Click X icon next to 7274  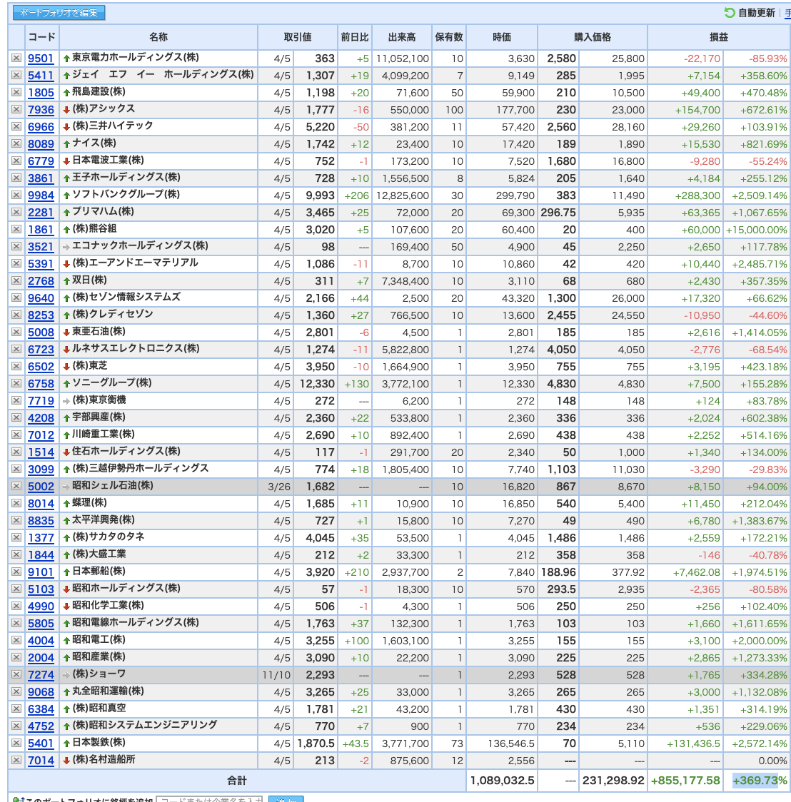(x=16, y=675)
